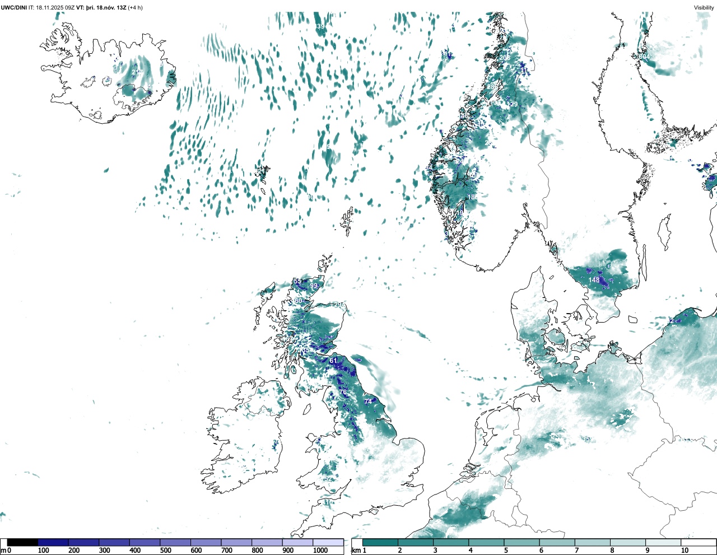Click the '(+4 h)' forecast offset text
Viewport: 717px width, 555px height.
point(136,7)
